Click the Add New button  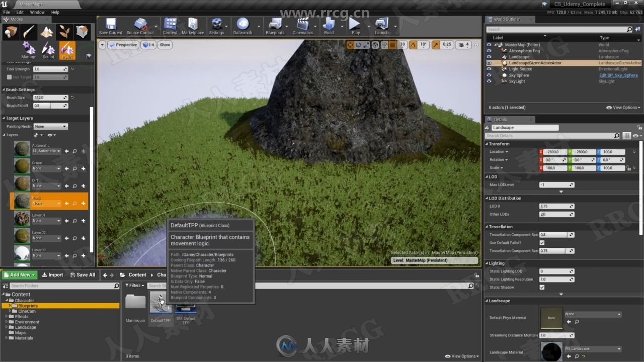click(x=20, y=275)
